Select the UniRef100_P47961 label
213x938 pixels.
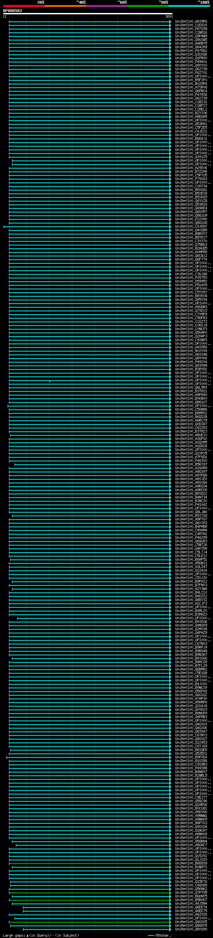click(x=191, y=51)
